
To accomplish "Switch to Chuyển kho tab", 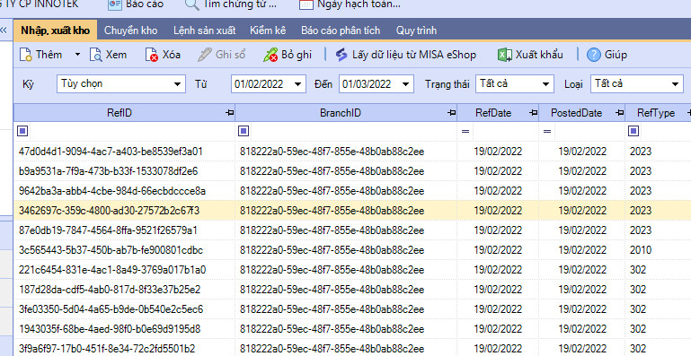I will pos(130,30).
